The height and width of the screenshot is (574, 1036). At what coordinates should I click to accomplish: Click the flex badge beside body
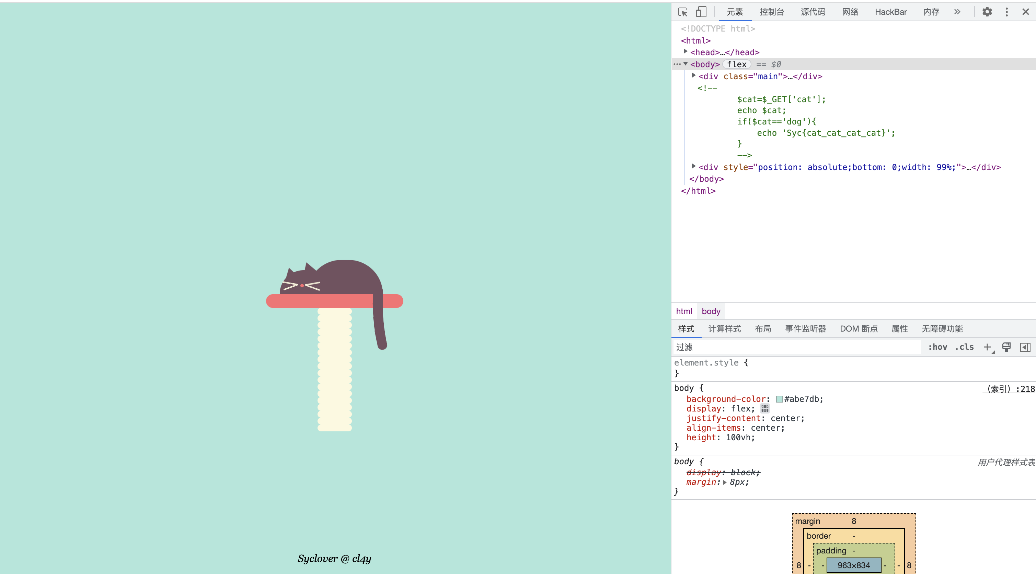point(736,64)
